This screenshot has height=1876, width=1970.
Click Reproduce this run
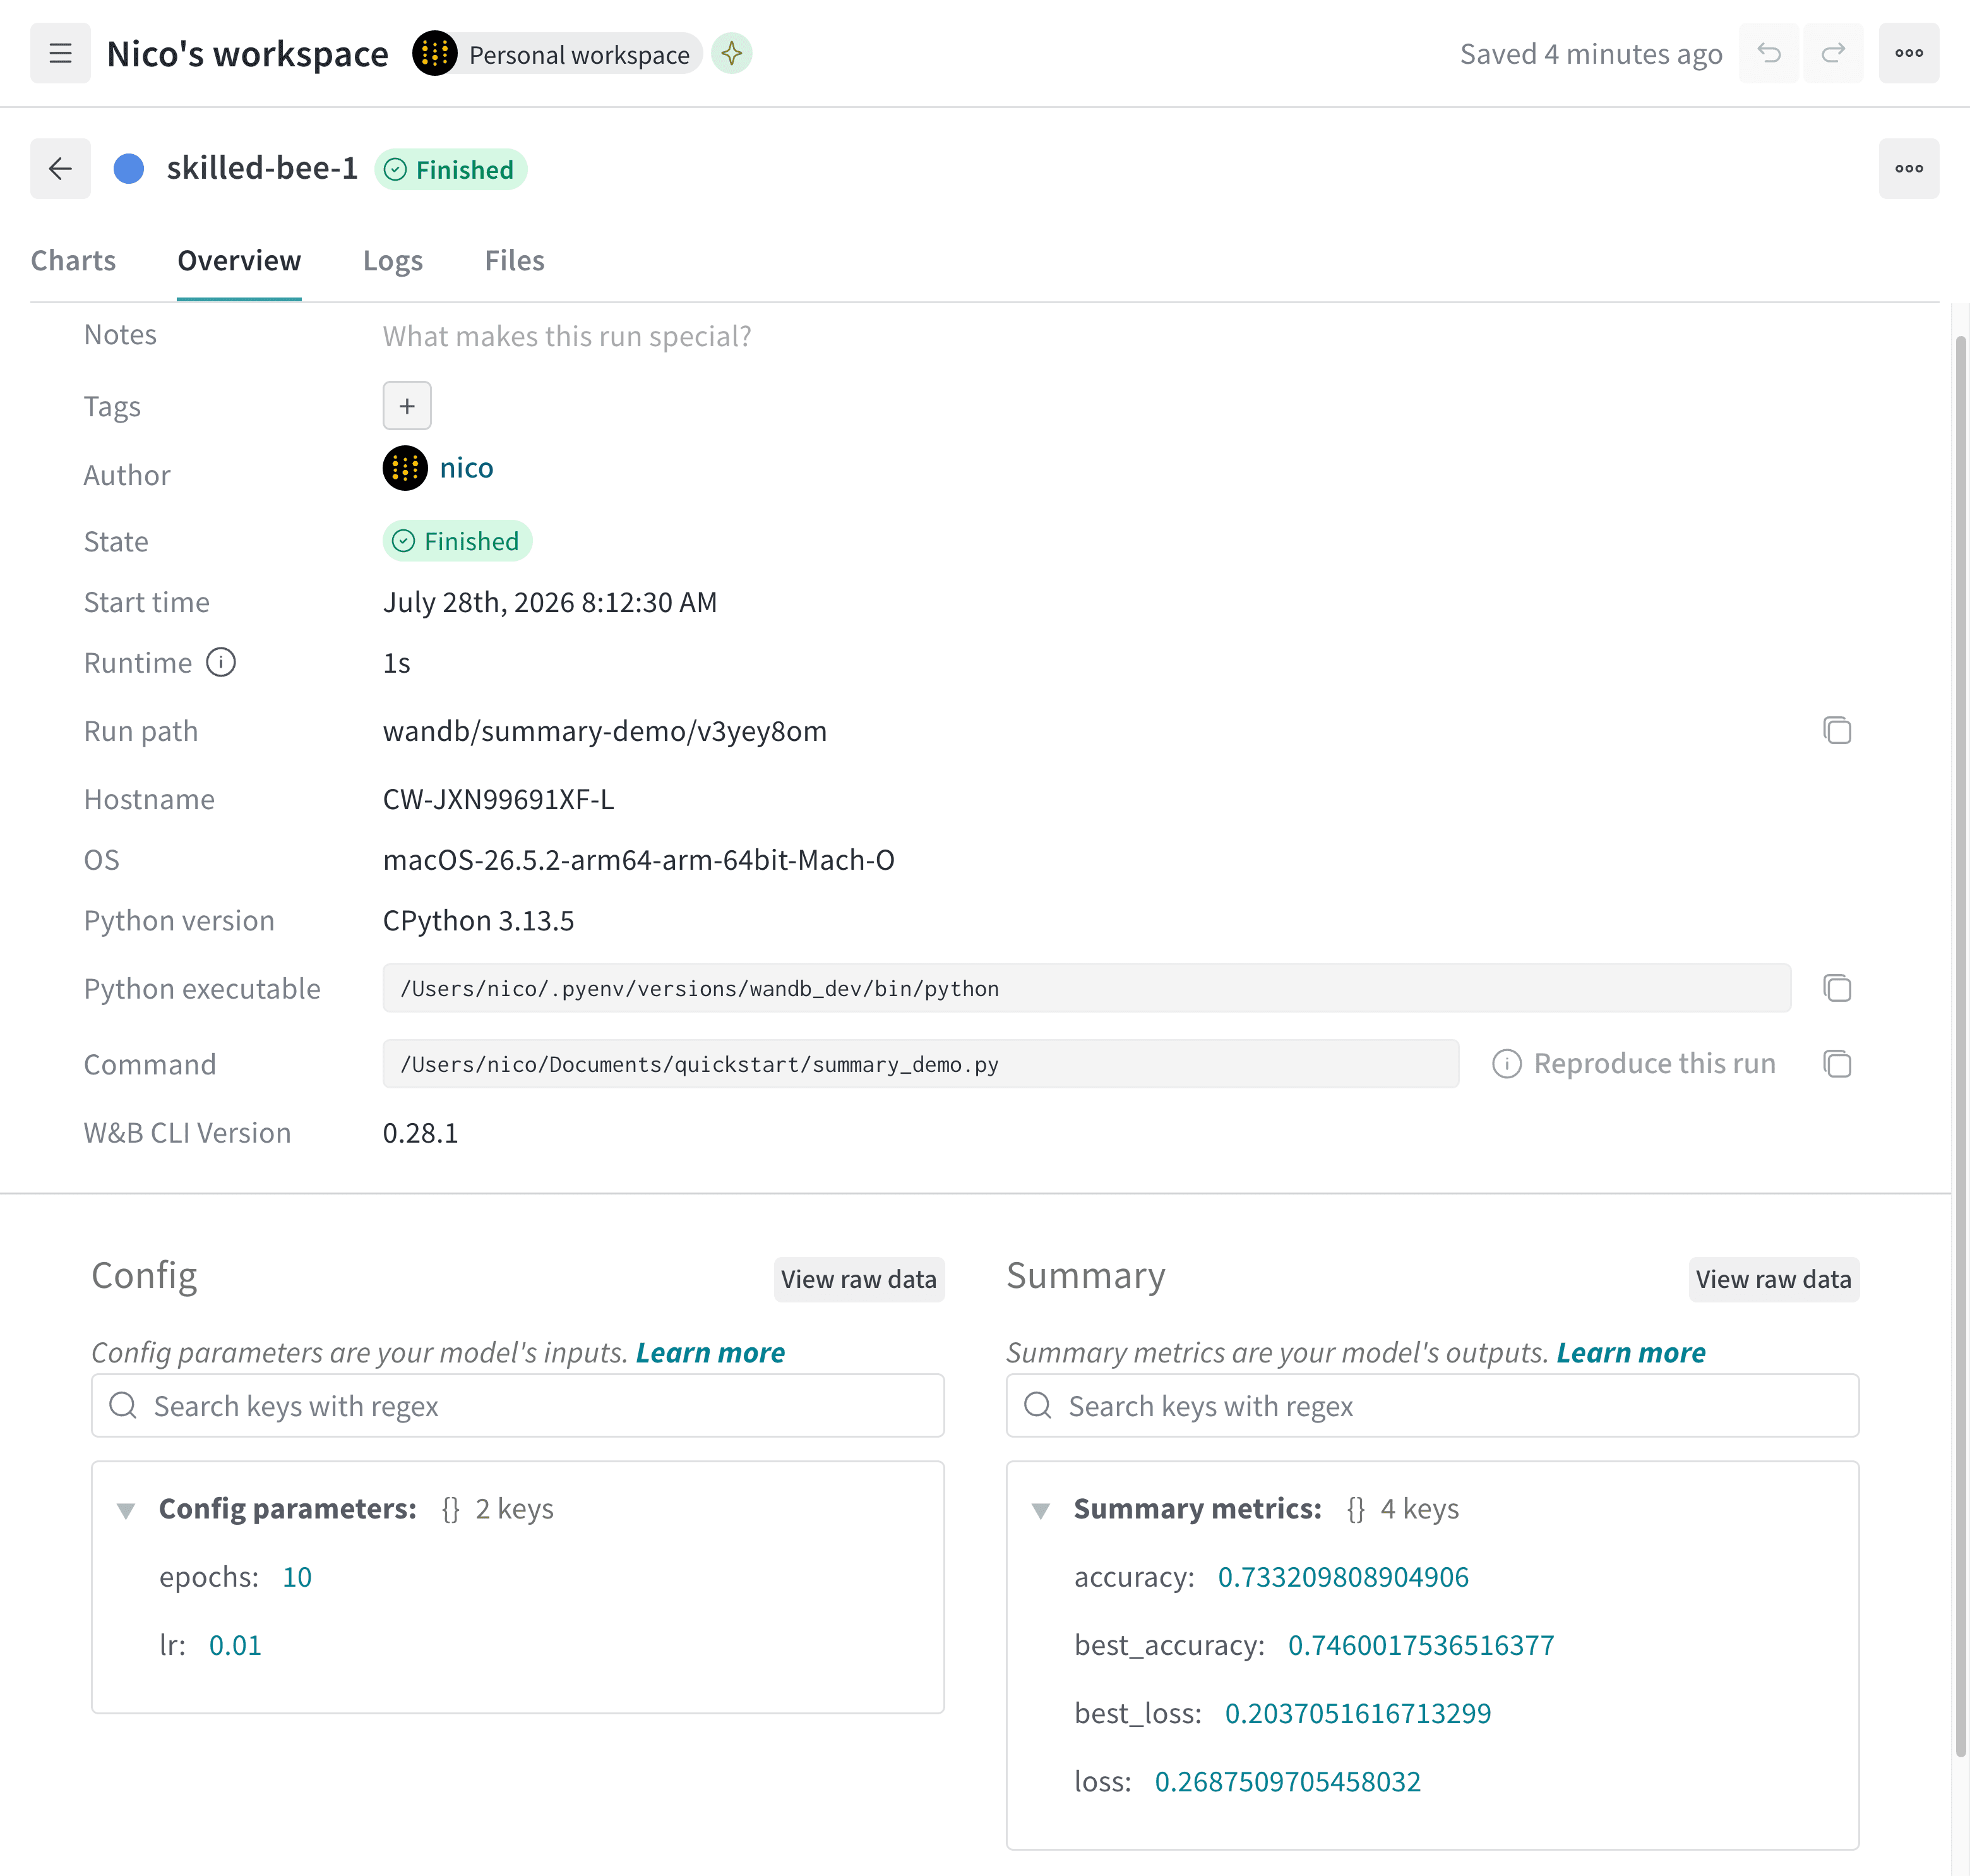1654,1063
